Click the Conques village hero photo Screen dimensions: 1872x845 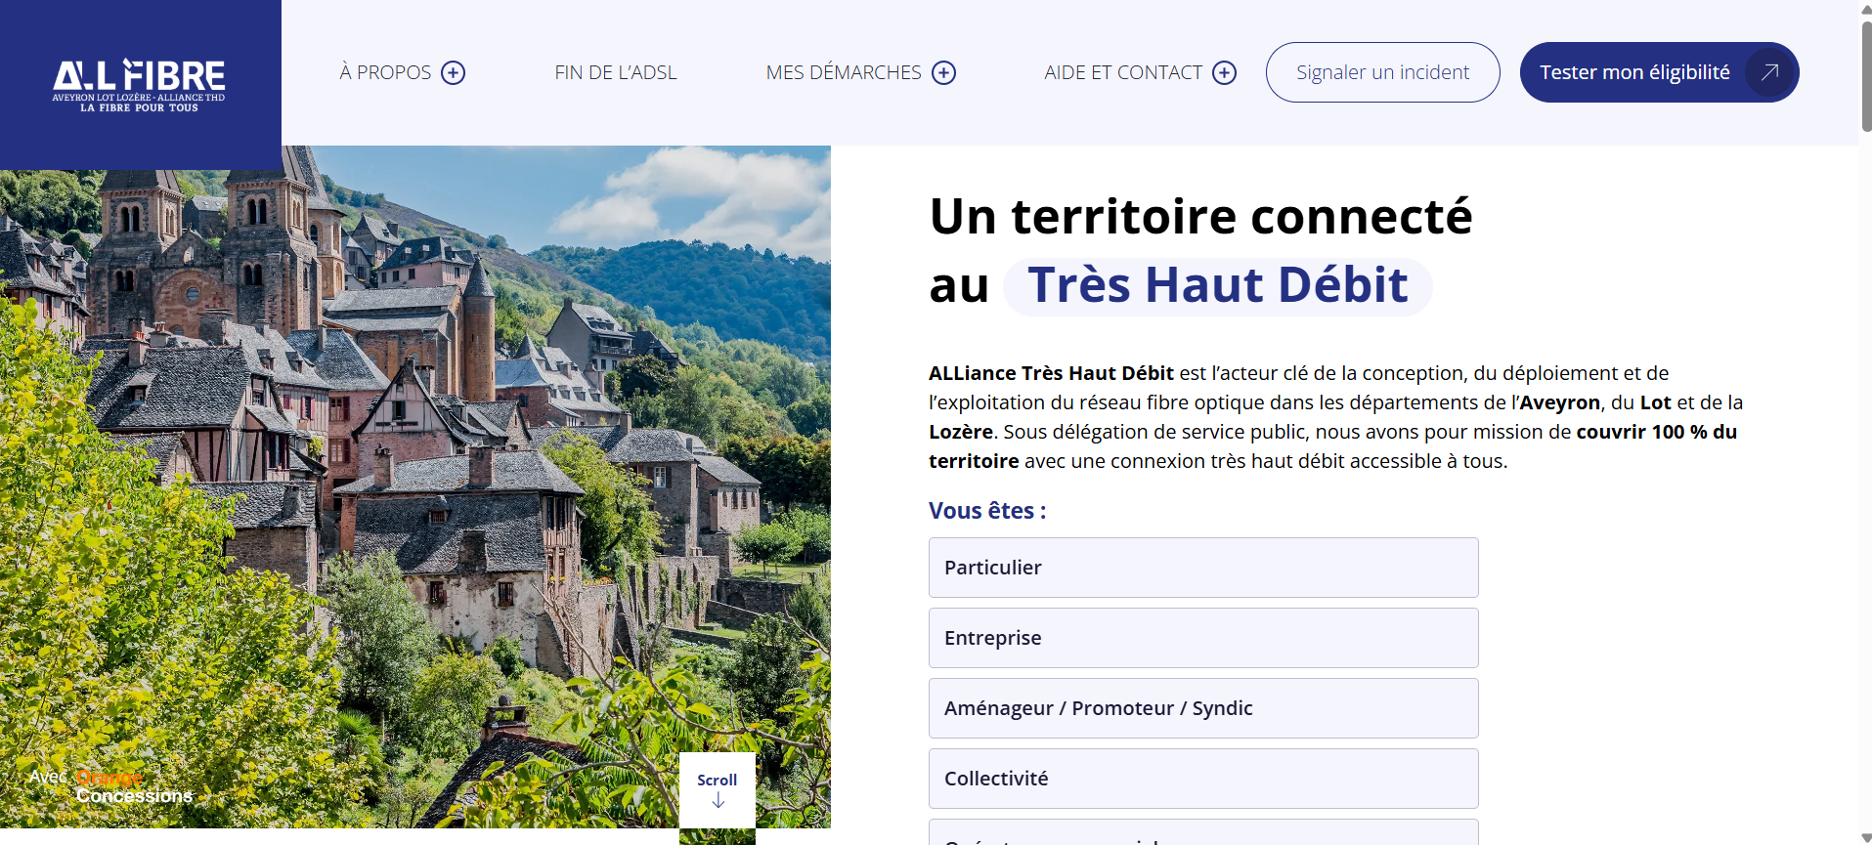coord(415,486)
